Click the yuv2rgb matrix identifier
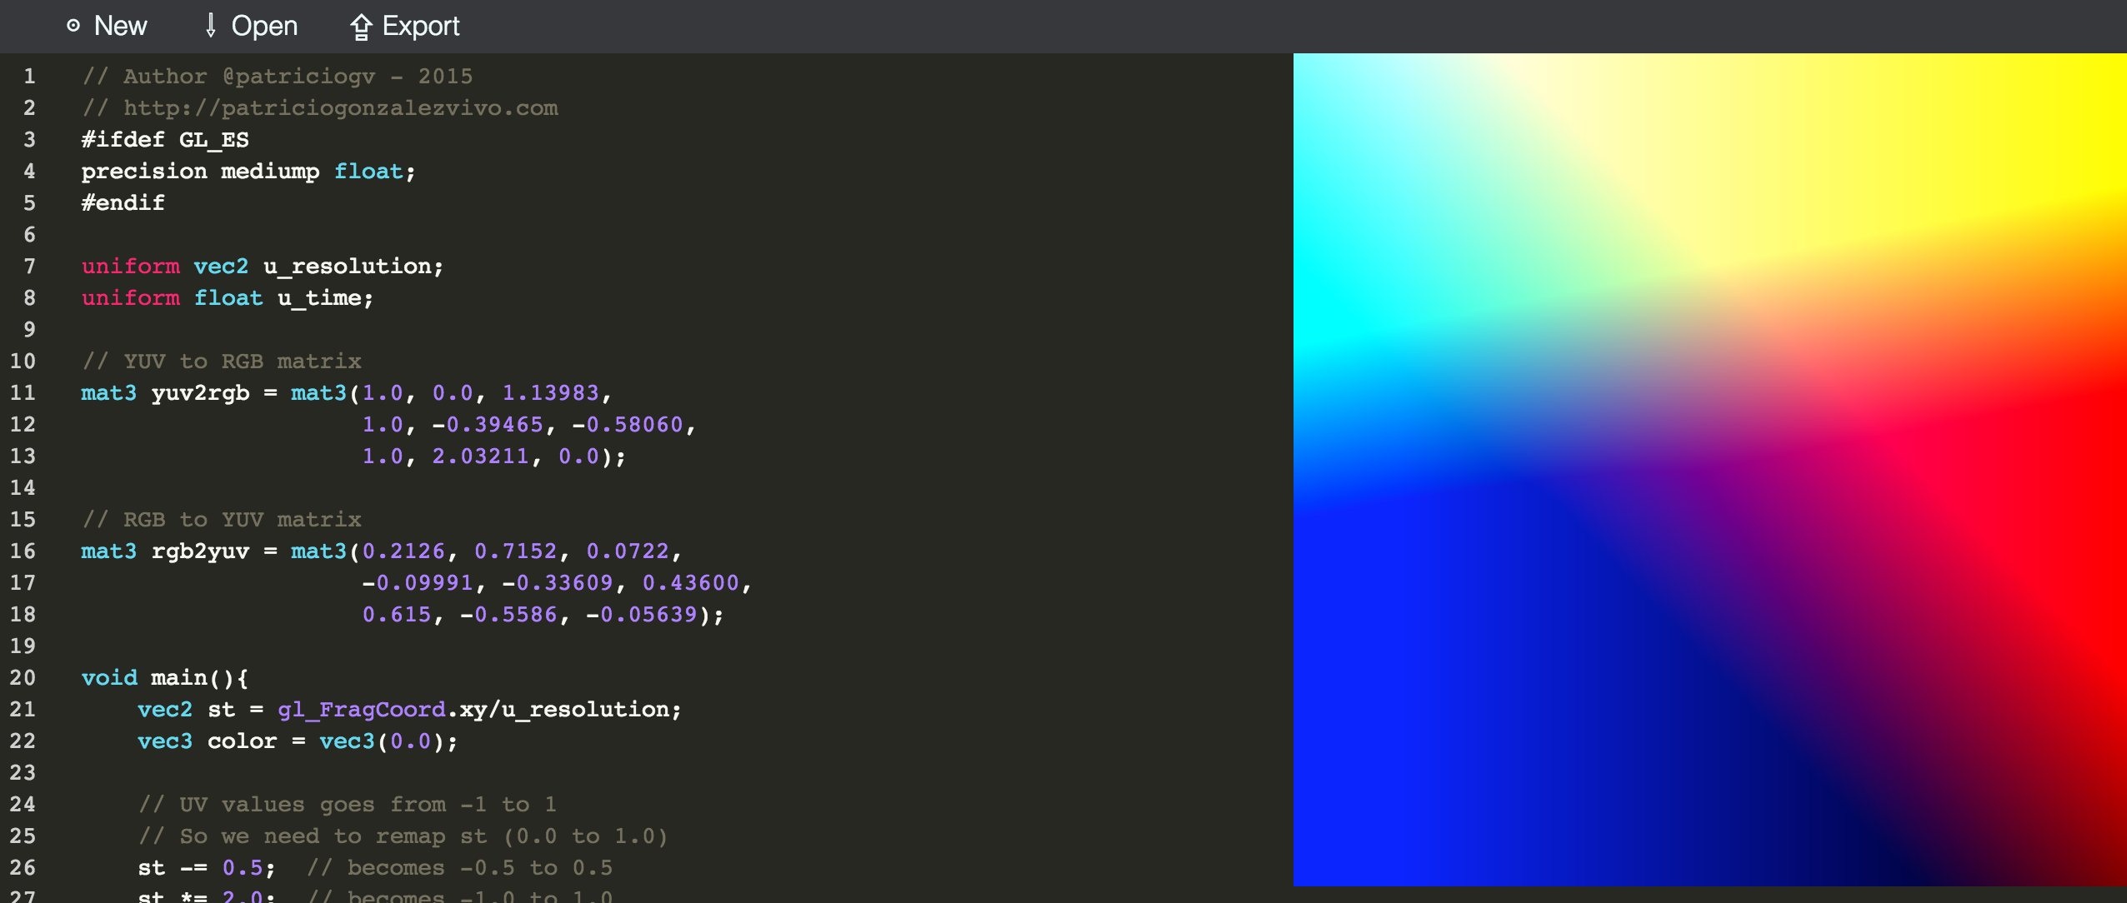2127x903 pixels. (x=201, y=392)
